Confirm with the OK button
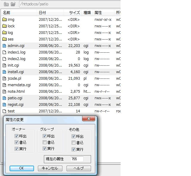Image resolution: width=191 pixels, height=176 pixels. (22, 168)
